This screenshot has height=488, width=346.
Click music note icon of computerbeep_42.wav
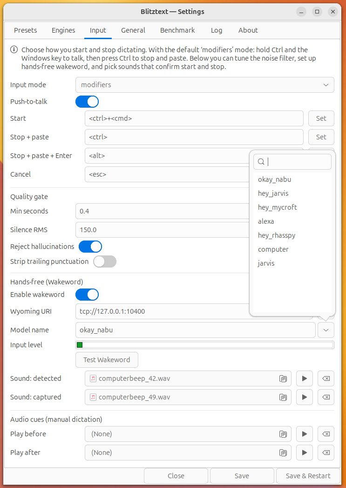93,378
